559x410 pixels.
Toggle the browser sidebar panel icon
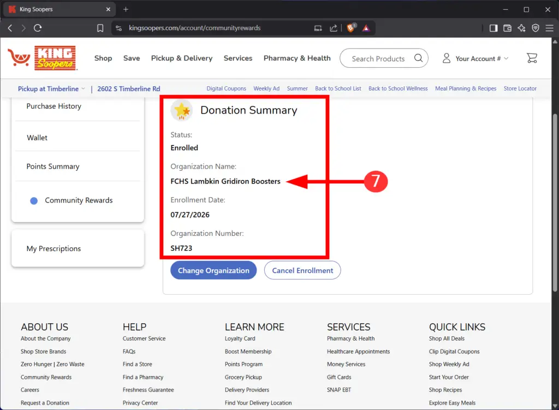click(493, 28)
